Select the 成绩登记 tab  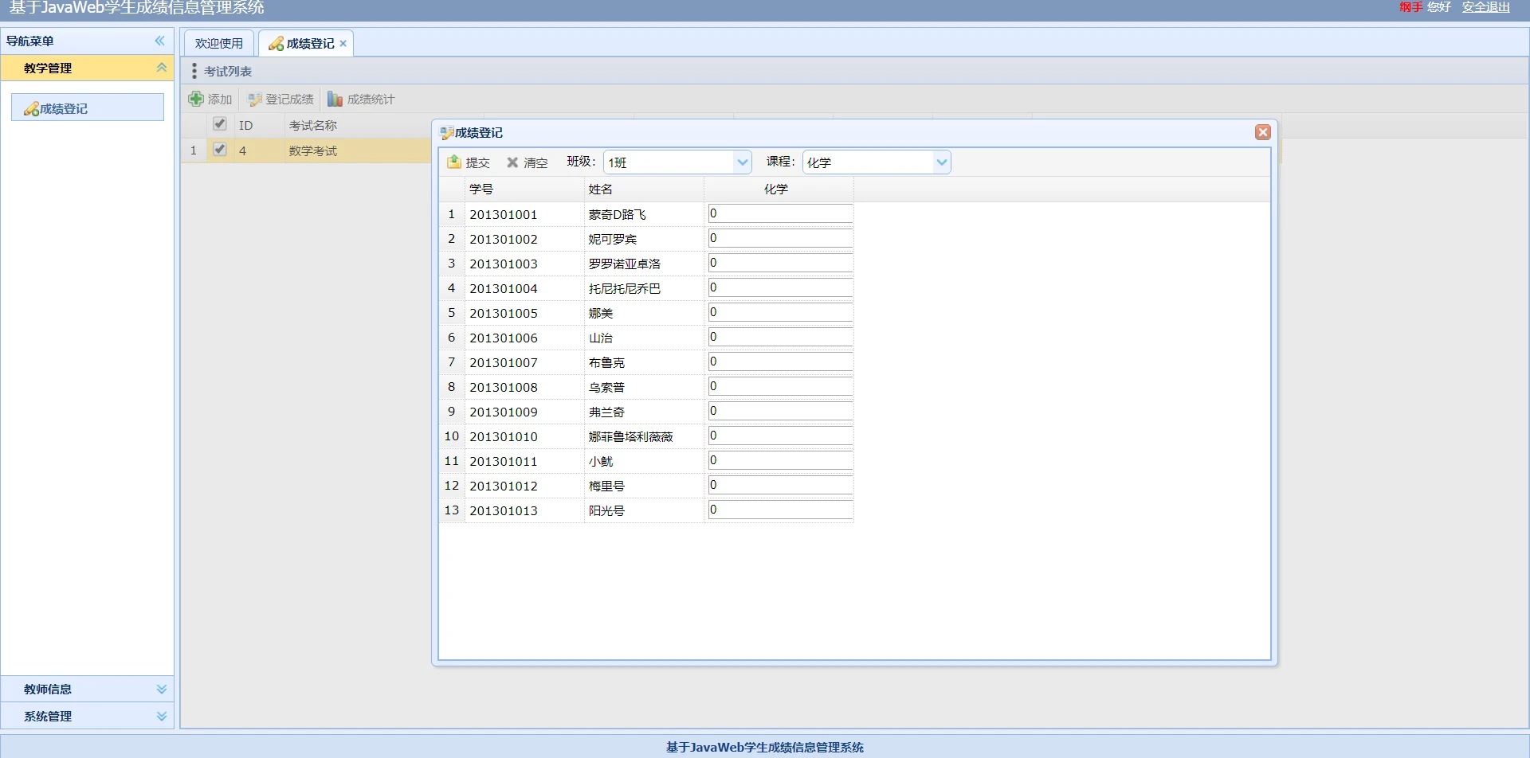coord(306,44)
